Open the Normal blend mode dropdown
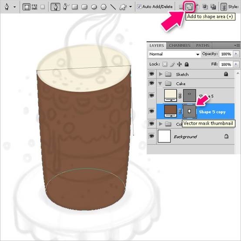Image resolution: width=241 pixels, height=241 pixels. pos(174,54)
